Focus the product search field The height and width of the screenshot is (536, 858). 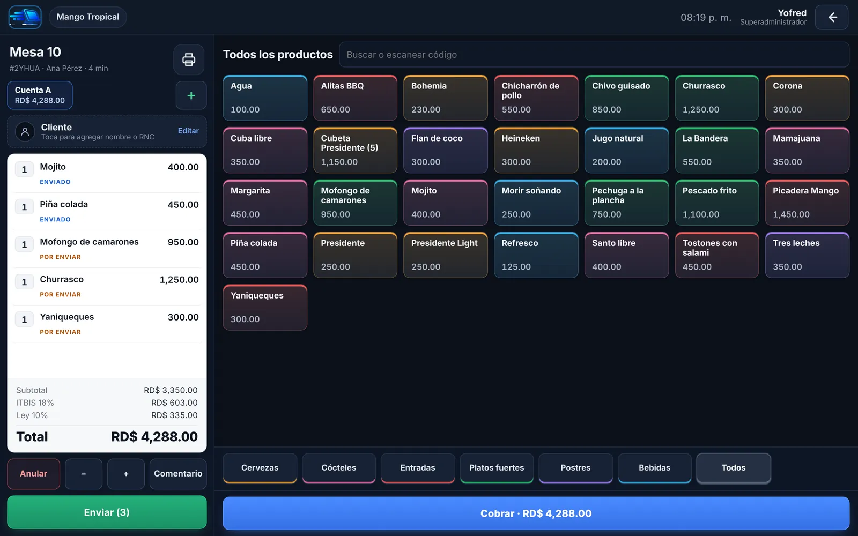[x=594, y=55]
